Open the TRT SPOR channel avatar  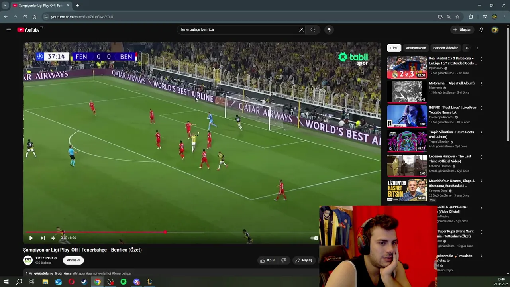(x=28, y=260)
